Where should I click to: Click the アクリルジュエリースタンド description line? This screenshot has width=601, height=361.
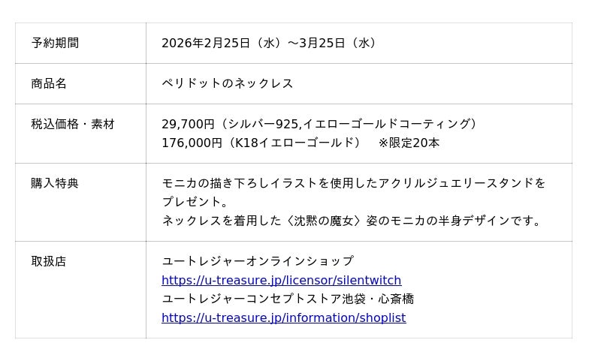click(x=353, y=183)
